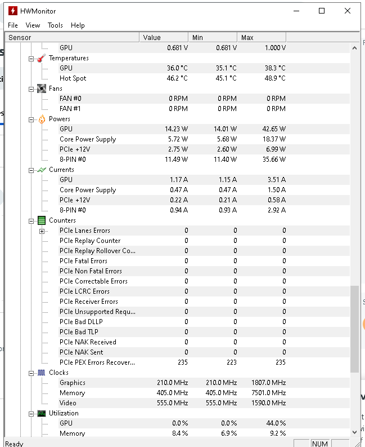Screen dimensions: 365x447
Task: Collapse the Temperatures section
Action: click(x=31, y=59)
